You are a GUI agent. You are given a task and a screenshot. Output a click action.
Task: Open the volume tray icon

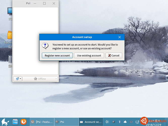click(x=107, y=122)
